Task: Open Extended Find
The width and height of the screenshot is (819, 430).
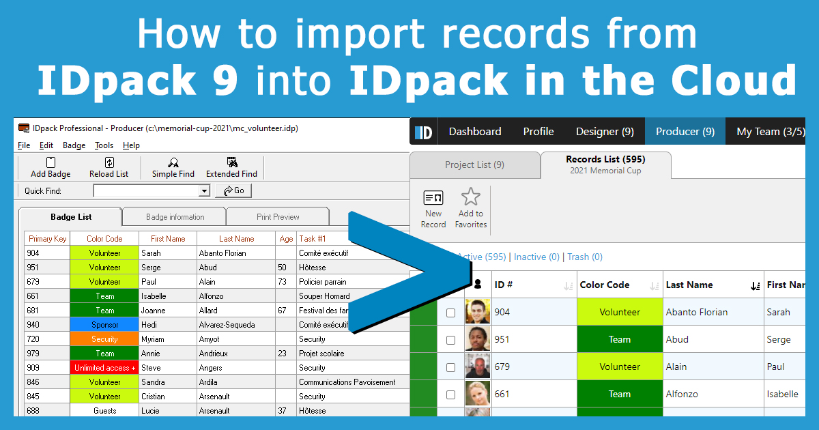Action: coord(231,167)
